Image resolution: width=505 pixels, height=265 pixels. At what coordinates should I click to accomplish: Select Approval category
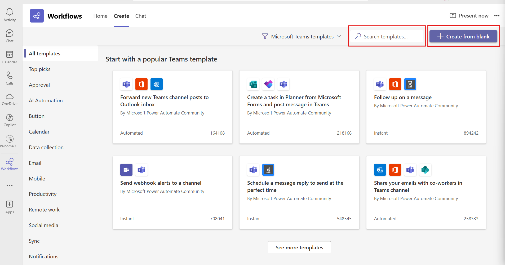click(x=60, y=85)
